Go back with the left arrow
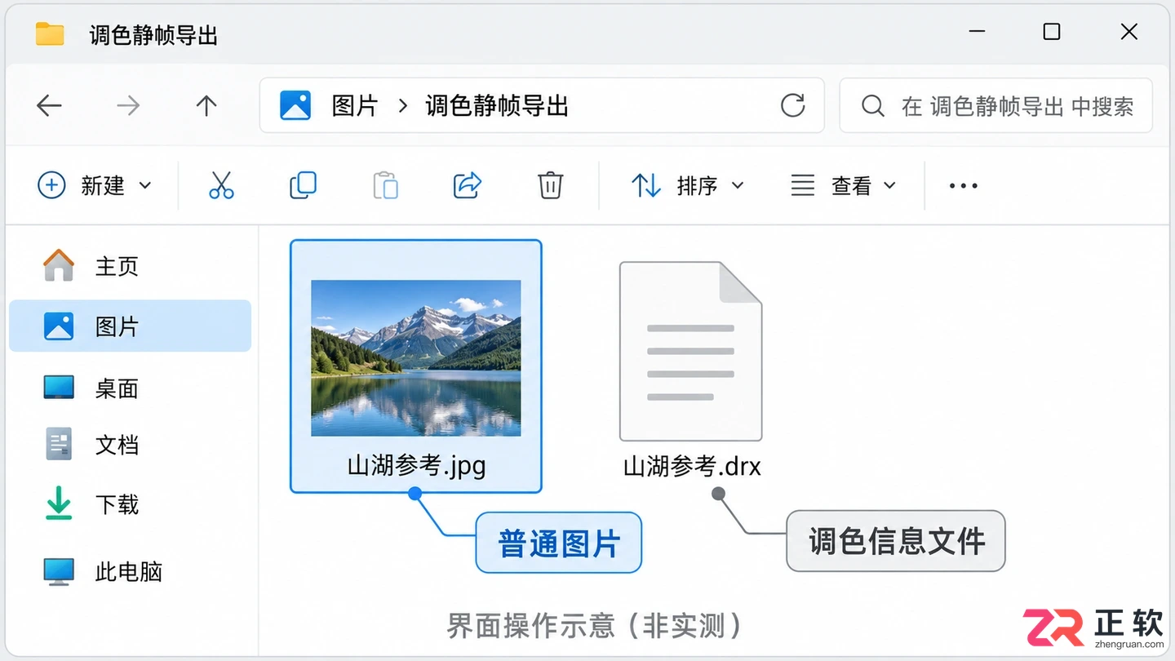 50,105
